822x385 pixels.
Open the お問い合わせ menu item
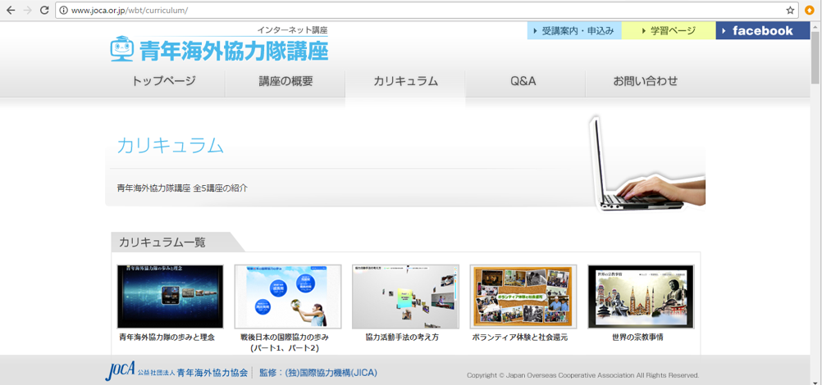646,81
